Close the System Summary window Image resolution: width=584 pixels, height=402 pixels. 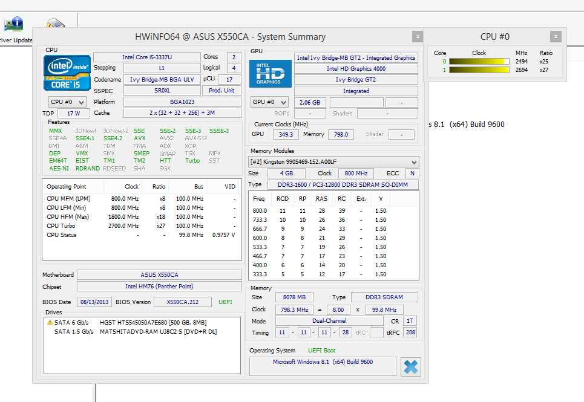418,36
